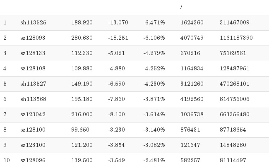Click the -3.140% percentage cell

click(x=154, y=130)
